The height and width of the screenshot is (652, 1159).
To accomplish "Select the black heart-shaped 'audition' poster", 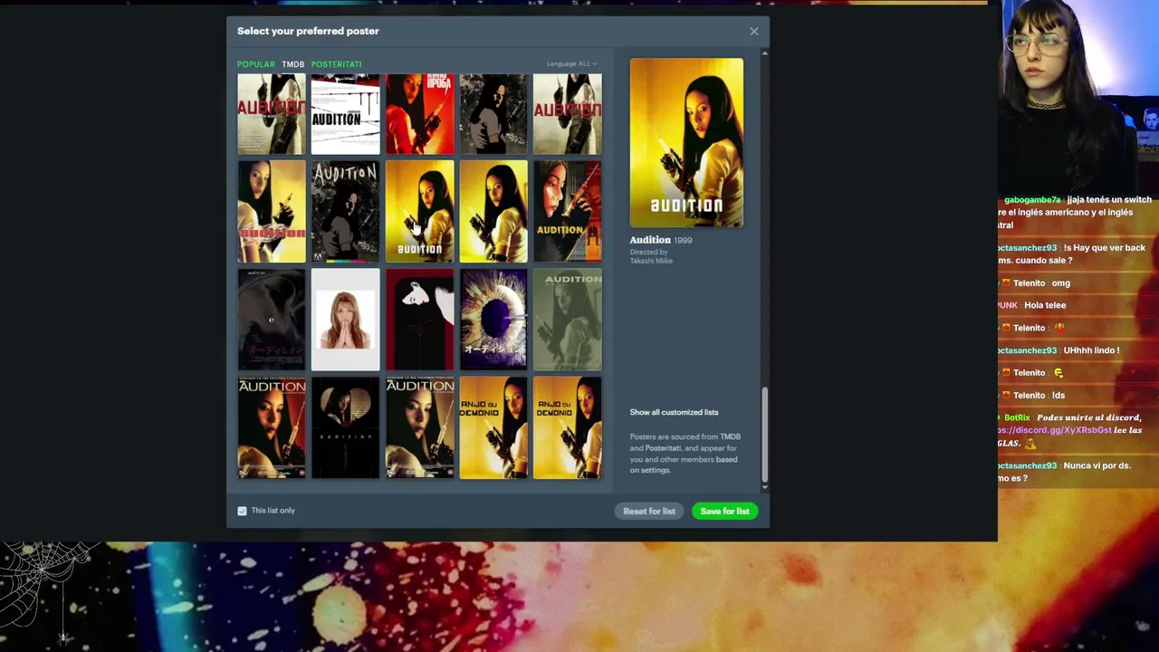I will click(345, 427).
